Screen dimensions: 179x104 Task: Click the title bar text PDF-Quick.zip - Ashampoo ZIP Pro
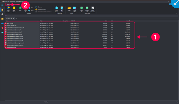coord(13,2)
